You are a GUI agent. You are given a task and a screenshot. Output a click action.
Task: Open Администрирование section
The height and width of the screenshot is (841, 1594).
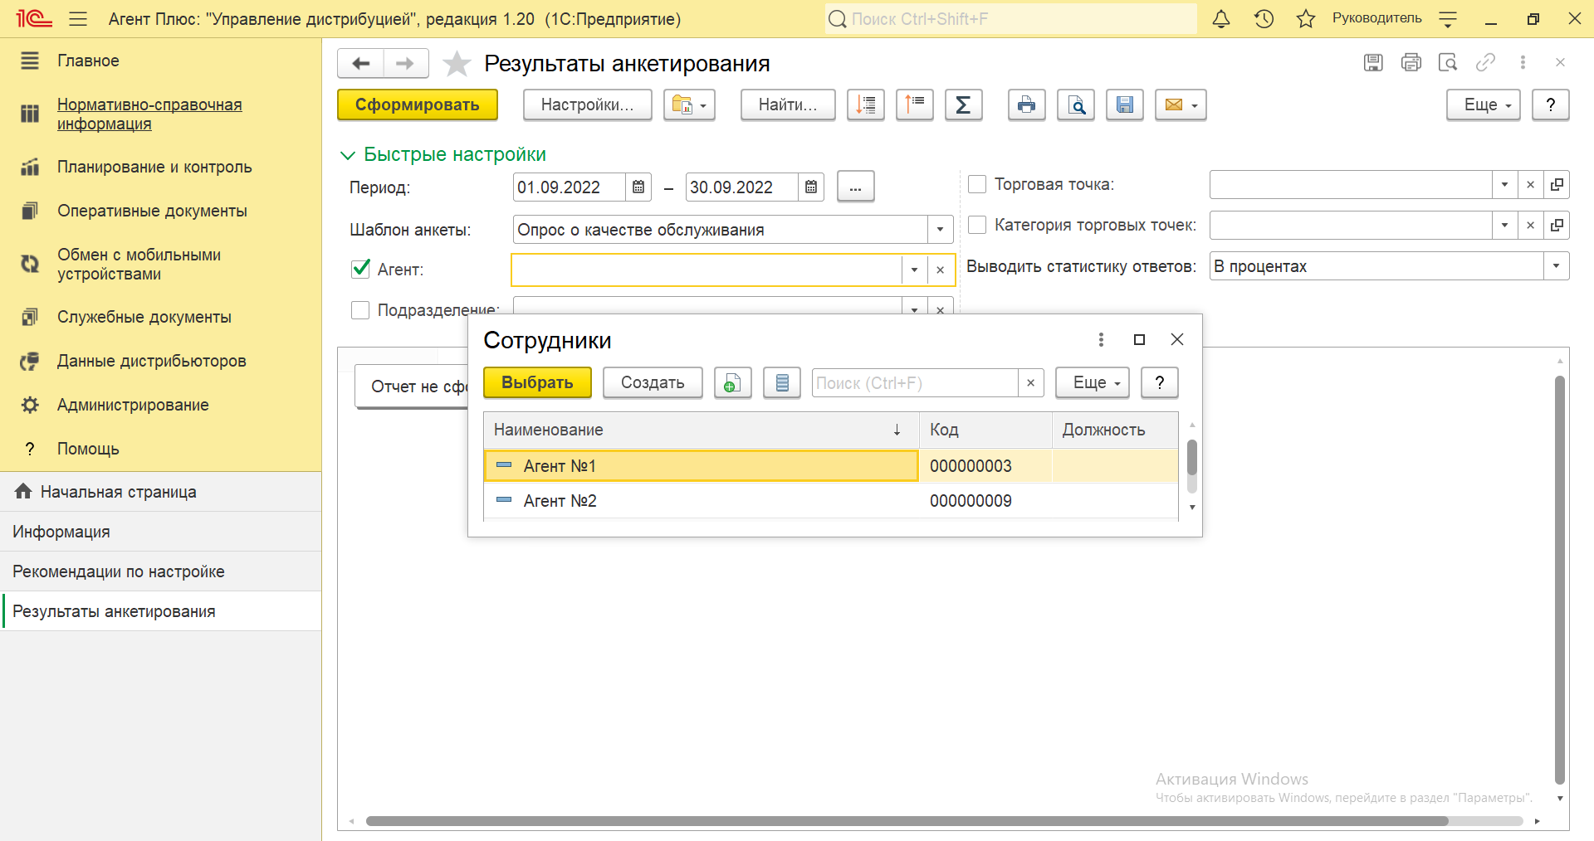[x=133, y=405]
